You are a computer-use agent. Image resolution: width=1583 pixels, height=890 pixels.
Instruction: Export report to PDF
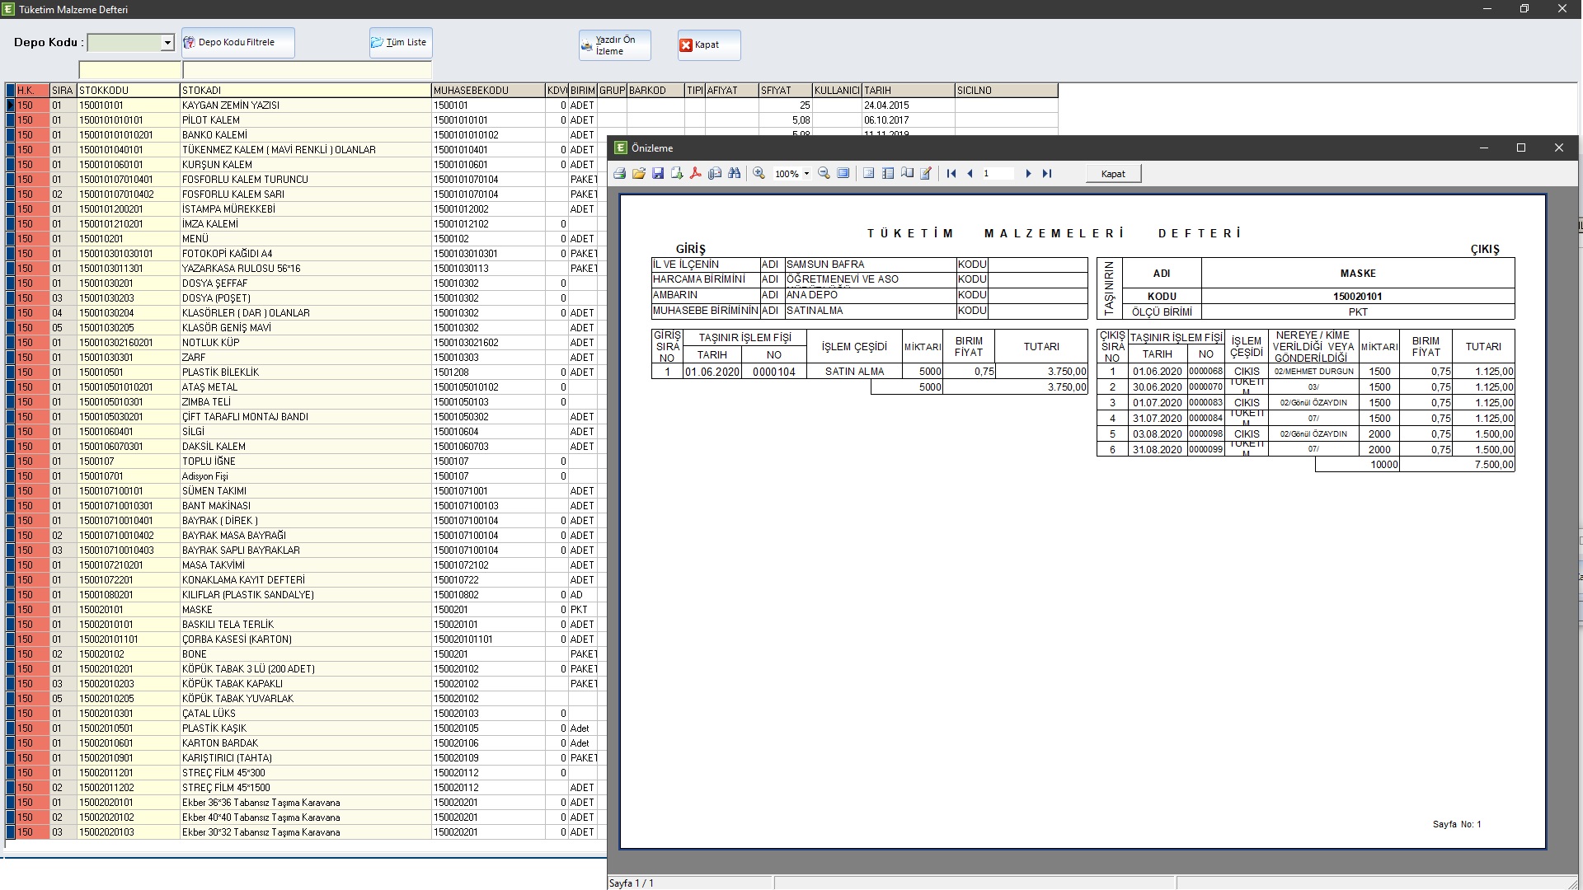pyautogui.click(x=696, y=174)
